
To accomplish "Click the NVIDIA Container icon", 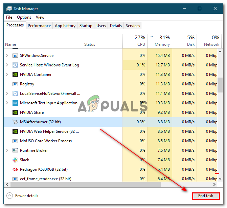I will [15, 75].
